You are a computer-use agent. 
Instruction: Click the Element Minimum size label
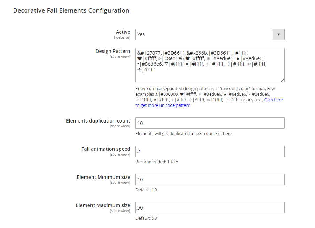click(103, 177)
